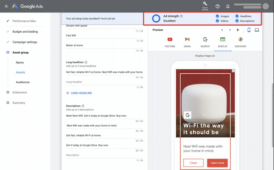
Task: Click the Images checkmark indicator
Action: [217, 16]
